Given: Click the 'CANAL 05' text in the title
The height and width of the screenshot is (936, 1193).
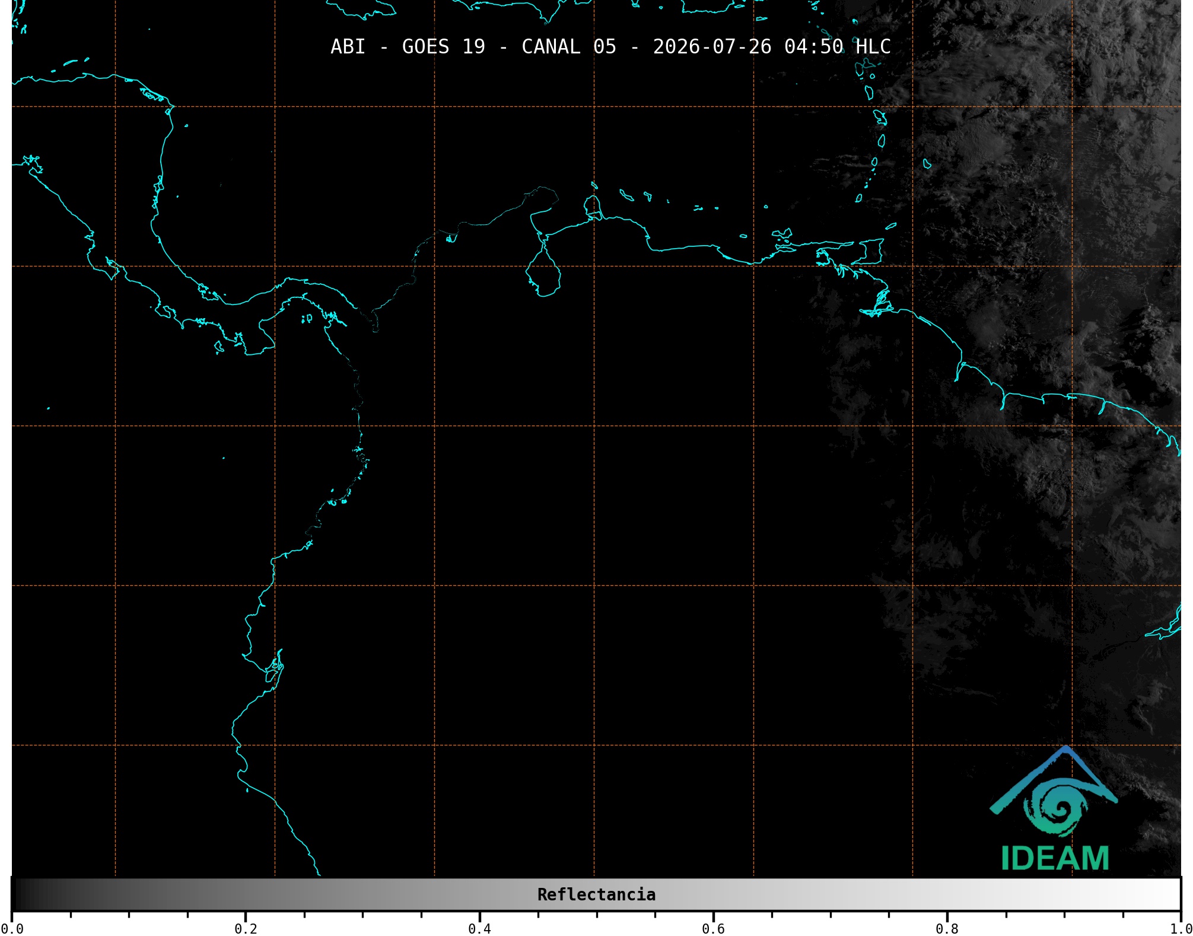Looking at the screenshot, I should [569, 47].
